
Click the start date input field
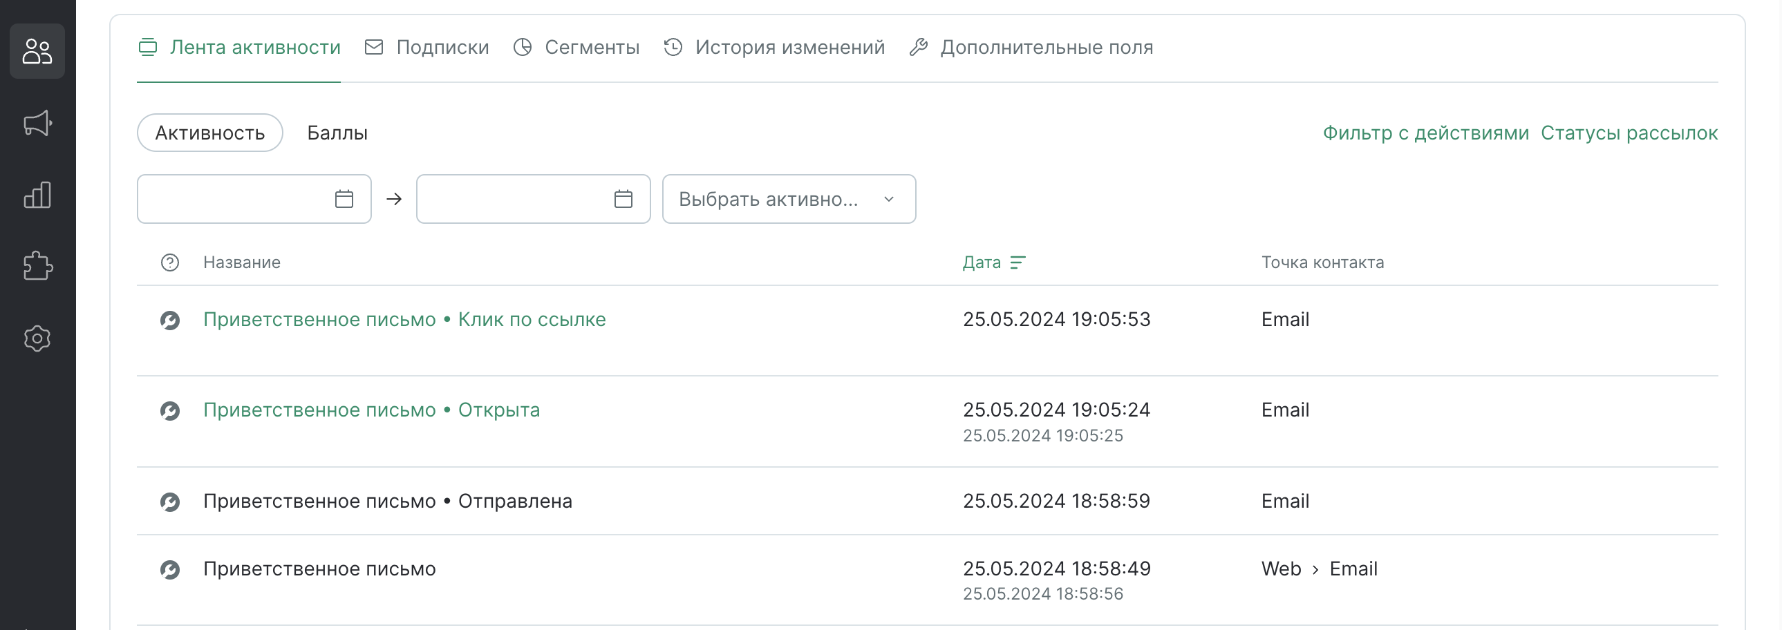(254, 199)
